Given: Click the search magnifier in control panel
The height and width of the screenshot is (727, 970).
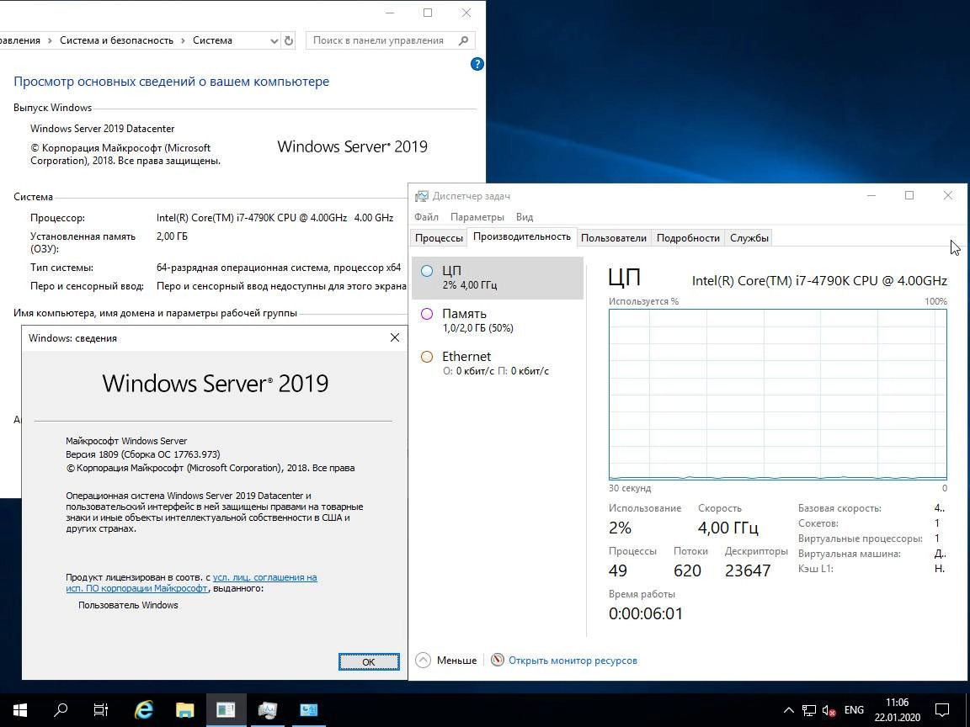Looking at the screenshot, I should pos(463,40).
